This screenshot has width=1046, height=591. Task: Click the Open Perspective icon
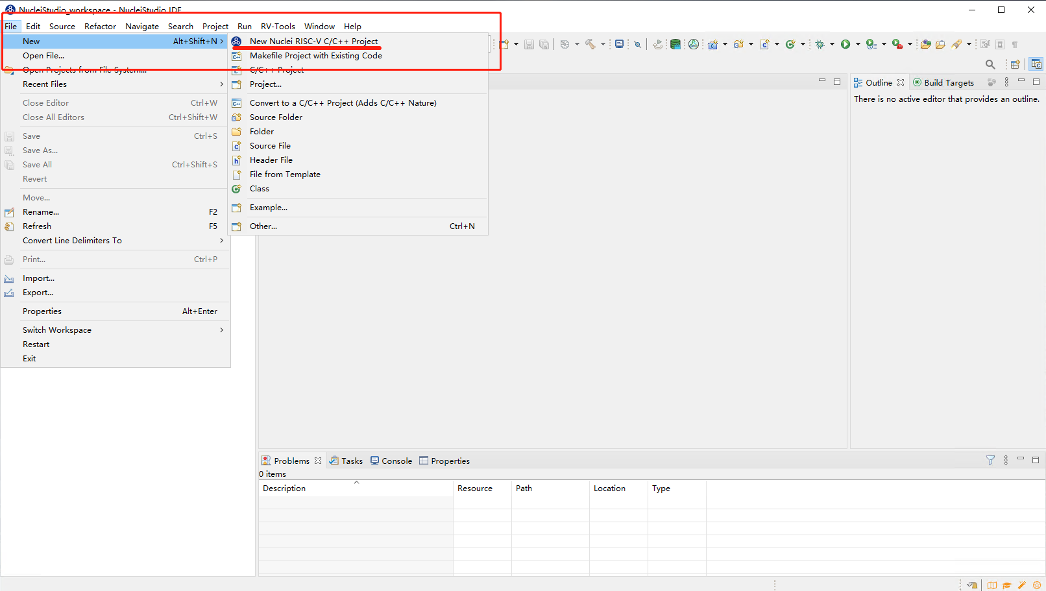point(1015,64)
